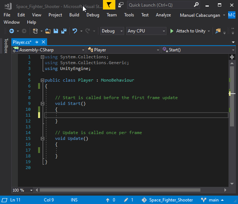Click the main branch button in status bar

coord(214,200)
